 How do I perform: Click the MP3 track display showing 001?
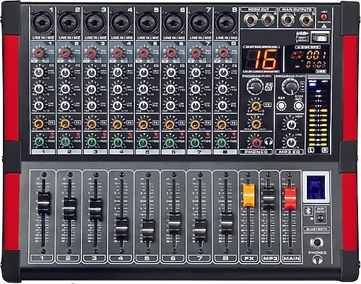coord(316,56)
